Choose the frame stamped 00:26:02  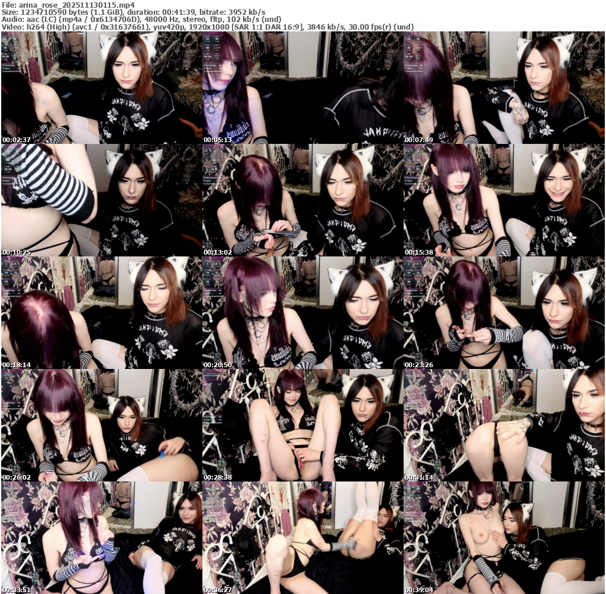(101, 425)
